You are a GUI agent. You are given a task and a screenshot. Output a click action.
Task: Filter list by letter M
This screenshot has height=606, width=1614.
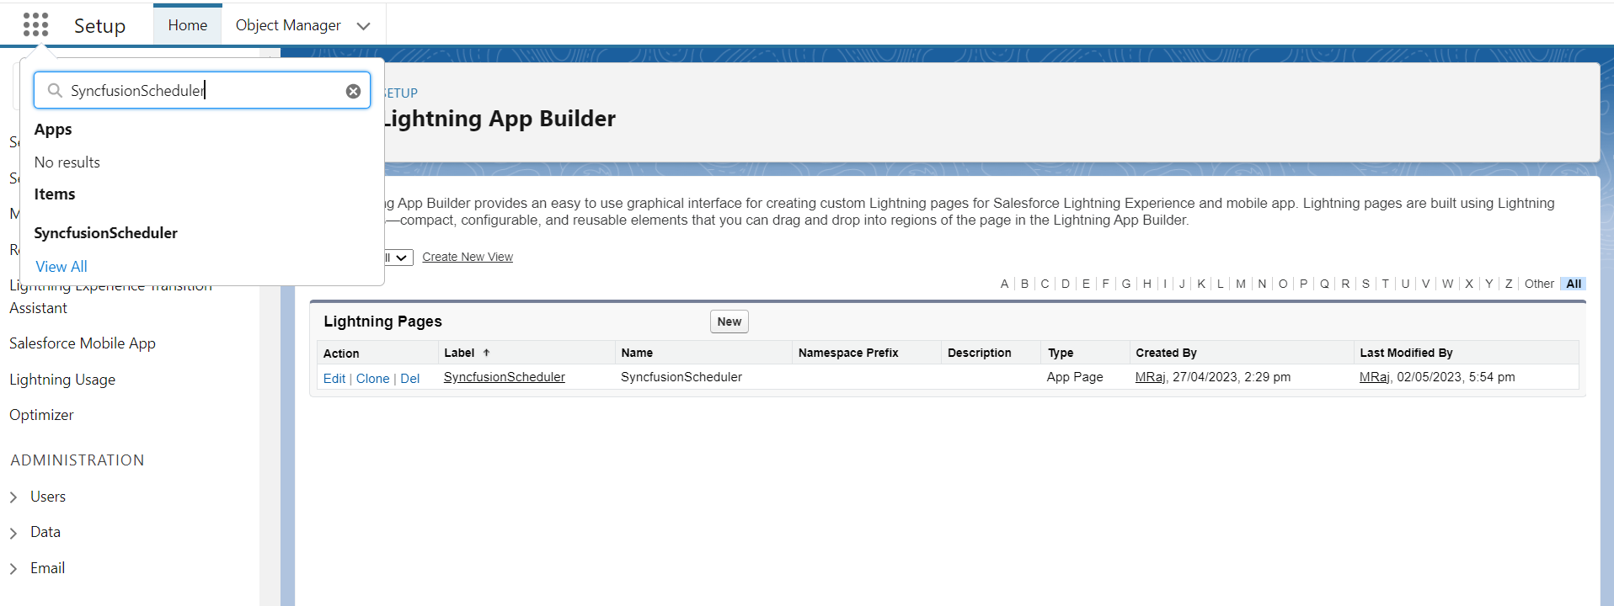[1241, 284]
